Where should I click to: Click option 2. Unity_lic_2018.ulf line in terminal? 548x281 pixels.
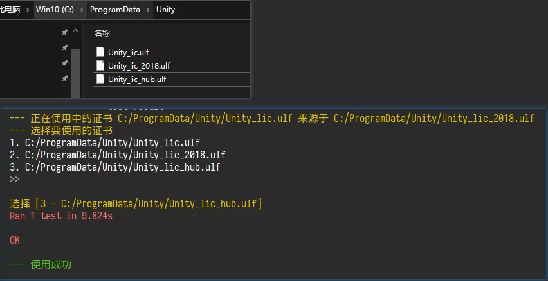[118, 155]
